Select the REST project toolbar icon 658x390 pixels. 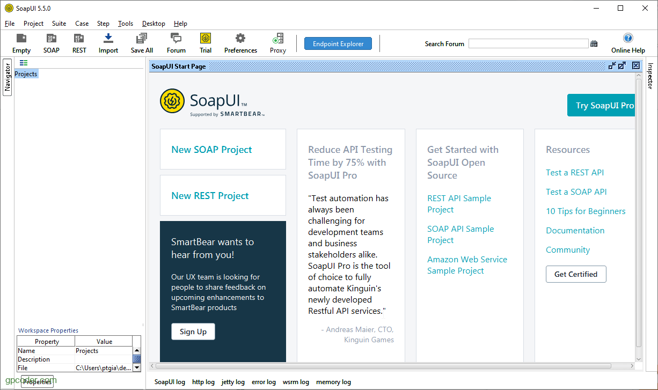[79, 43]
